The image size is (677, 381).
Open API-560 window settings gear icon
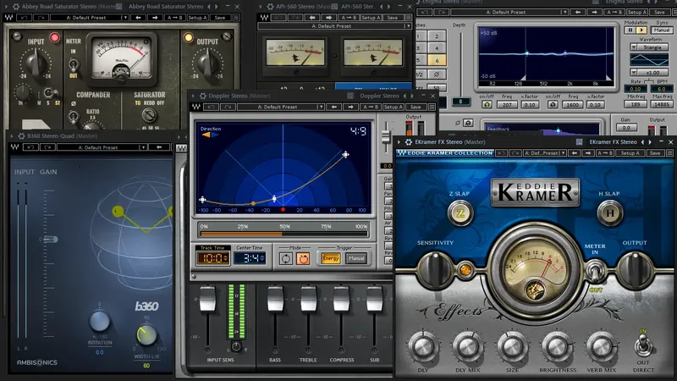tap(270, 7)
